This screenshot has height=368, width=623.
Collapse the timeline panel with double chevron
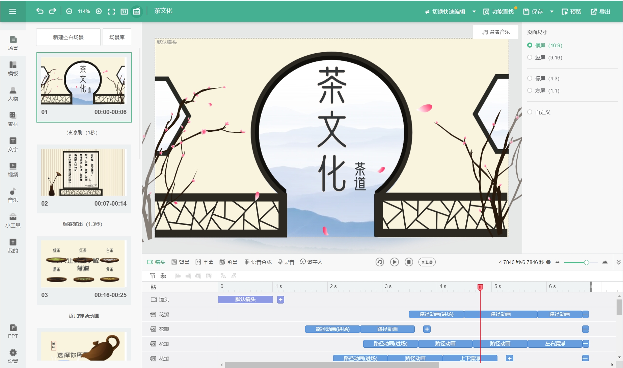pos(619,262)
